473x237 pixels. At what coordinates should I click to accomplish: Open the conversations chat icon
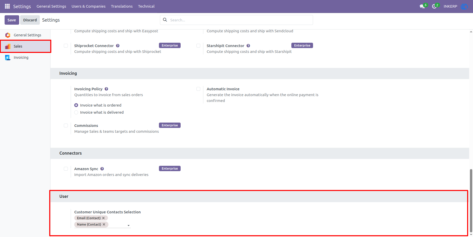[x=422, y=6]
